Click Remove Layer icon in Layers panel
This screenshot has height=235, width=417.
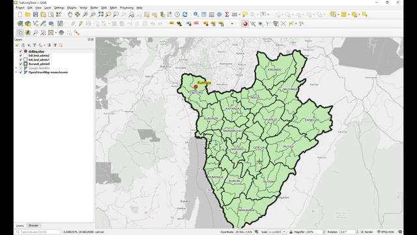coord(61,45)
